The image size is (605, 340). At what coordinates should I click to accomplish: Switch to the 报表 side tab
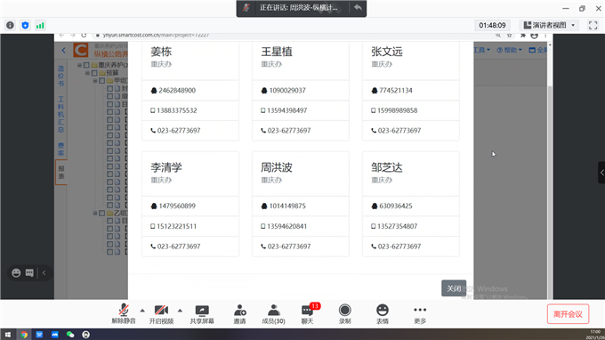pyautogui.click(x=61, y=172)
